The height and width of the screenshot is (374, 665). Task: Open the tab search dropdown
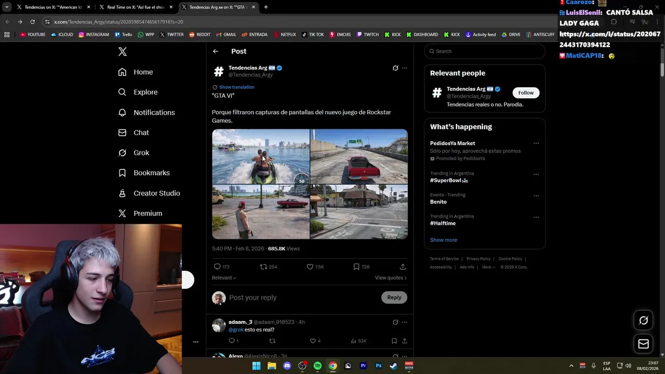click(x=7, y=7)
